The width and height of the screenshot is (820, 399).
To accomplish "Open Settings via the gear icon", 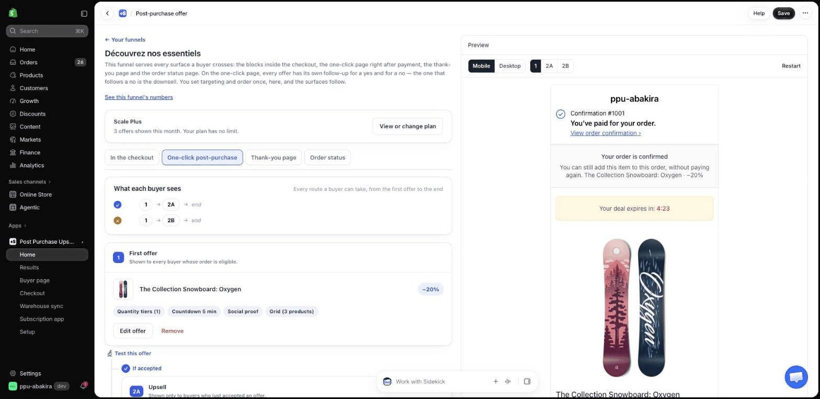I will pos(13,373).
